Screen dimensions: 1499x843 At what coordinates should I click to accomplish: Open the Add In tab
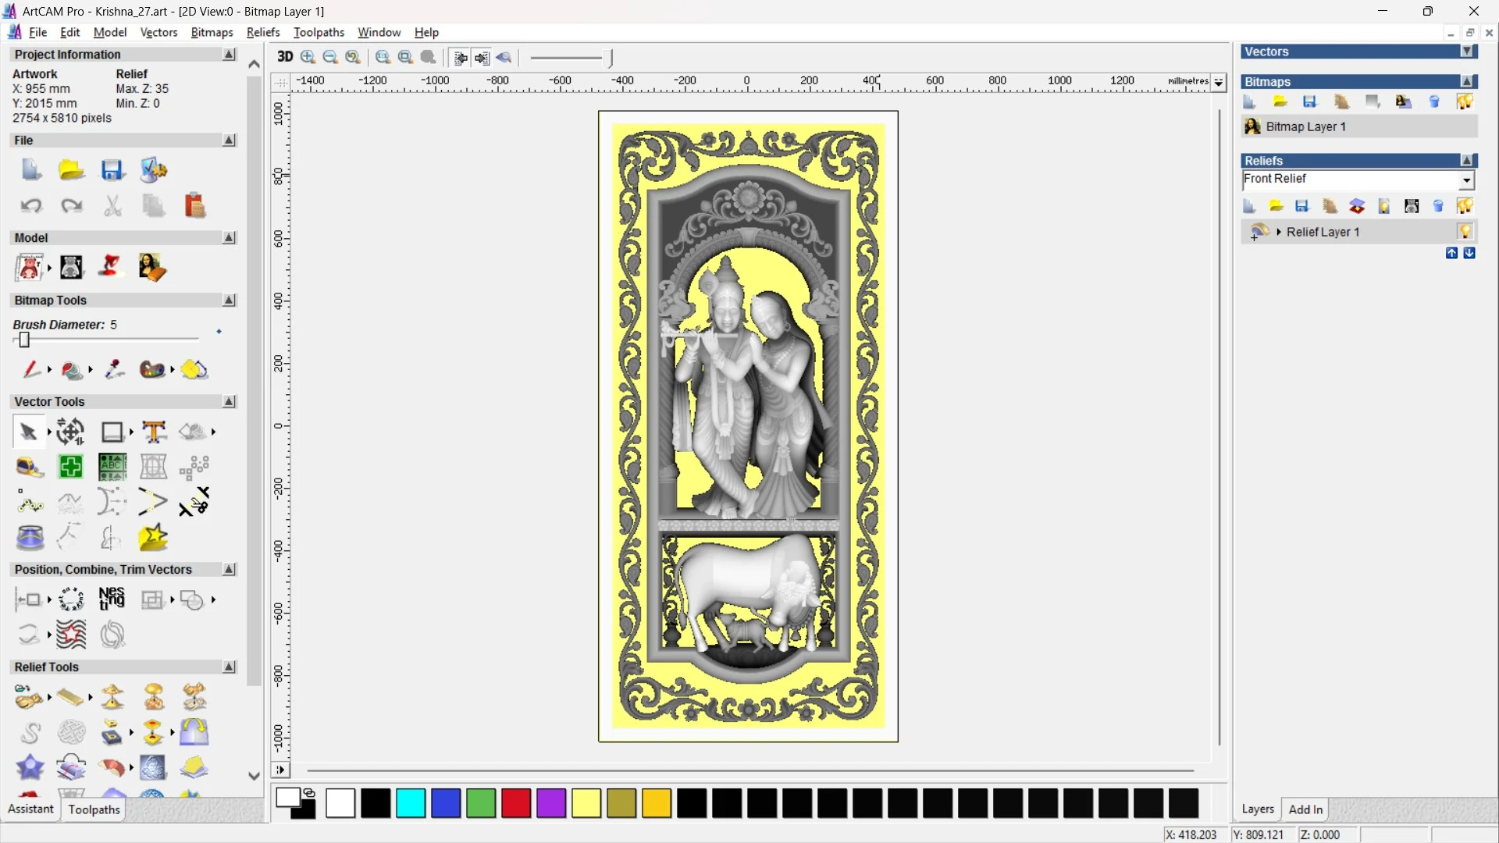1305,809
